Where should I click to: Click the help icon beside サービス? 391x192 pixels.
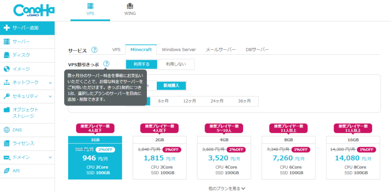(94, 50)
